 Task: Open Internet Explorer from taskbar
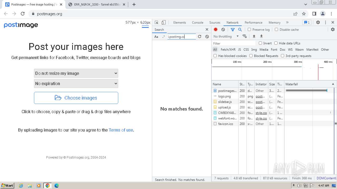tap(21, 186)
